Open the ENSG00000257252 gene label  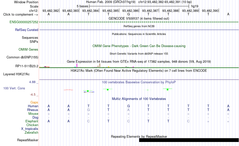[24, 22]
